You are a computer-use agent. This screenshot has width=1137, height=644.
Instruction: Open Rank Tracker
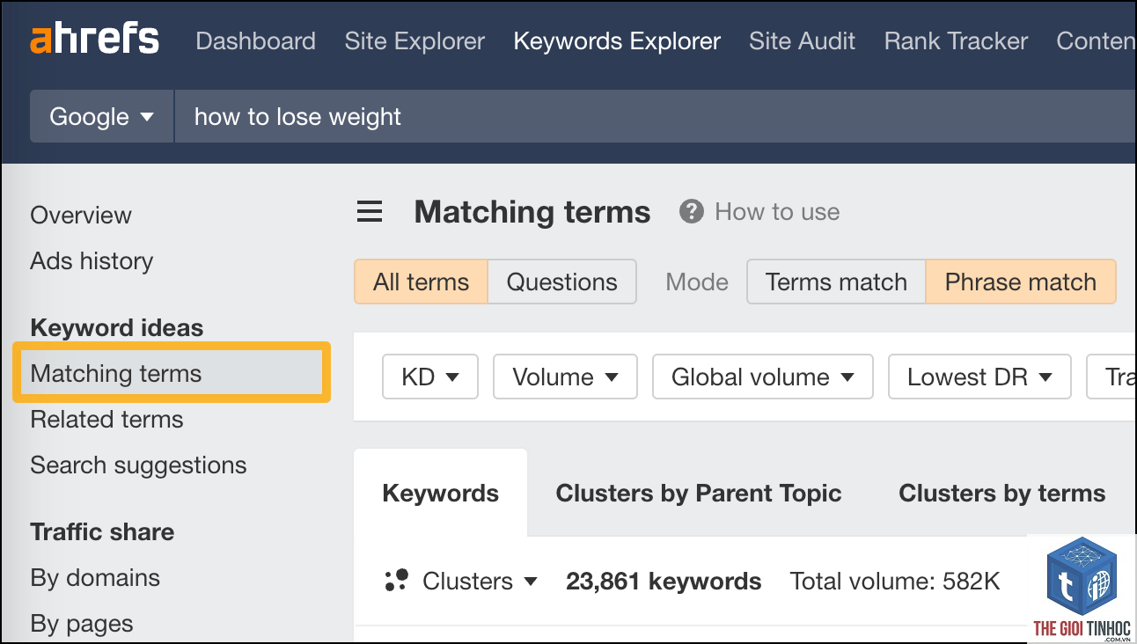(956, 41)
